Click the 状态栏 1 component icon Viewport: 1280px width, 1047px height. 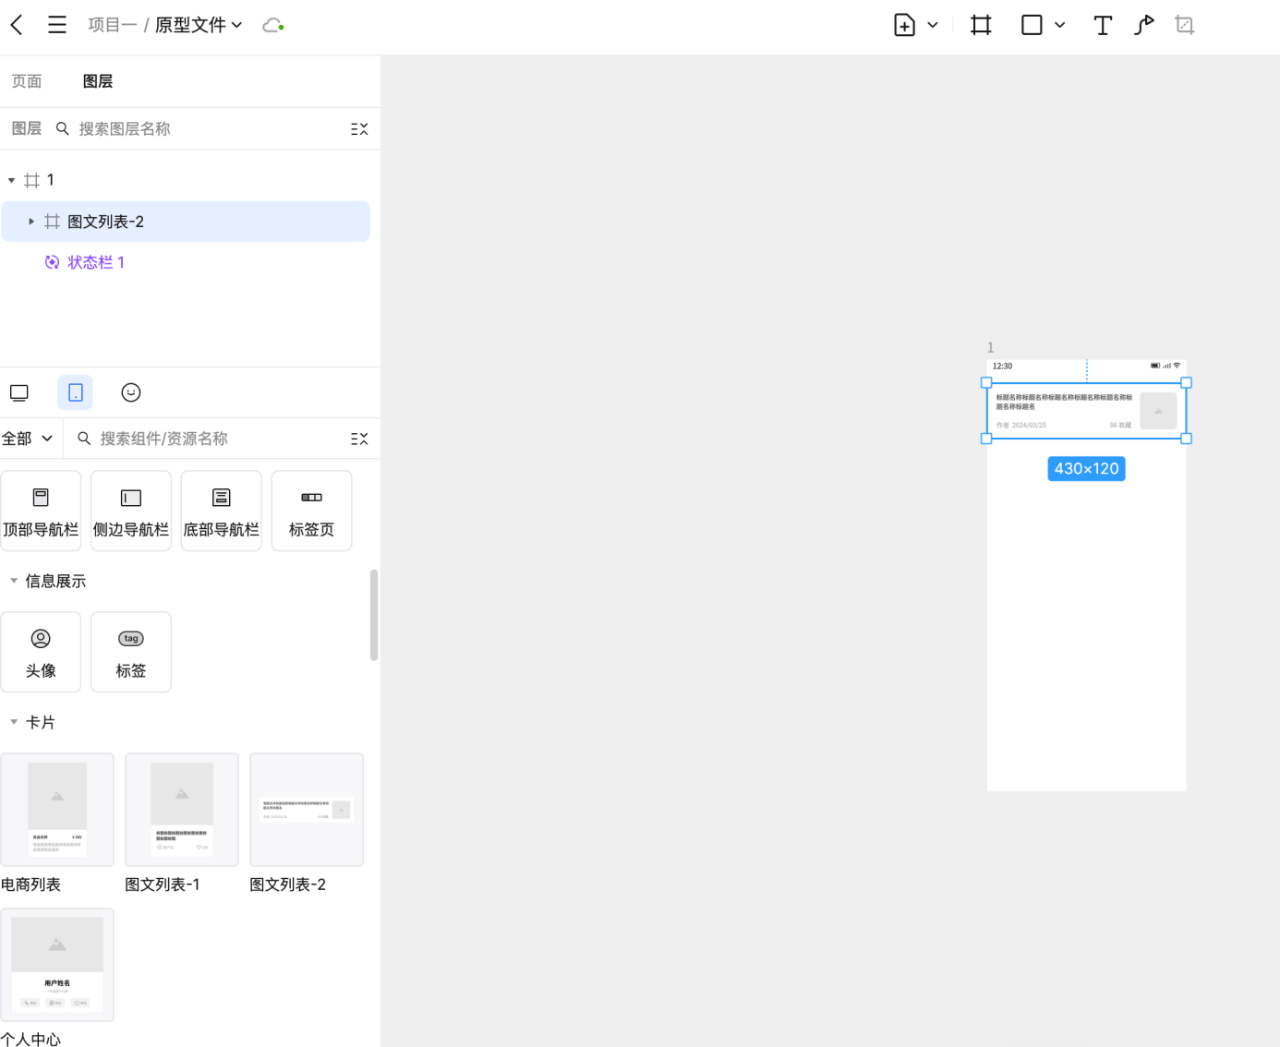53,262
